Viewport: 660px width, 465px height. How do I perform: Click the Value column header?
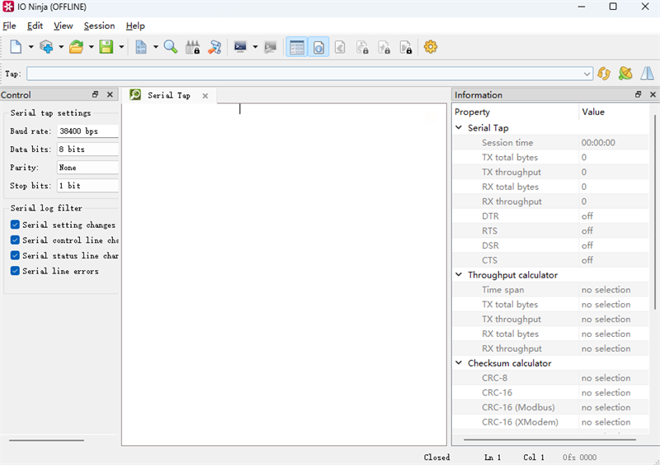pyautogui.click(x=614, y=112)
